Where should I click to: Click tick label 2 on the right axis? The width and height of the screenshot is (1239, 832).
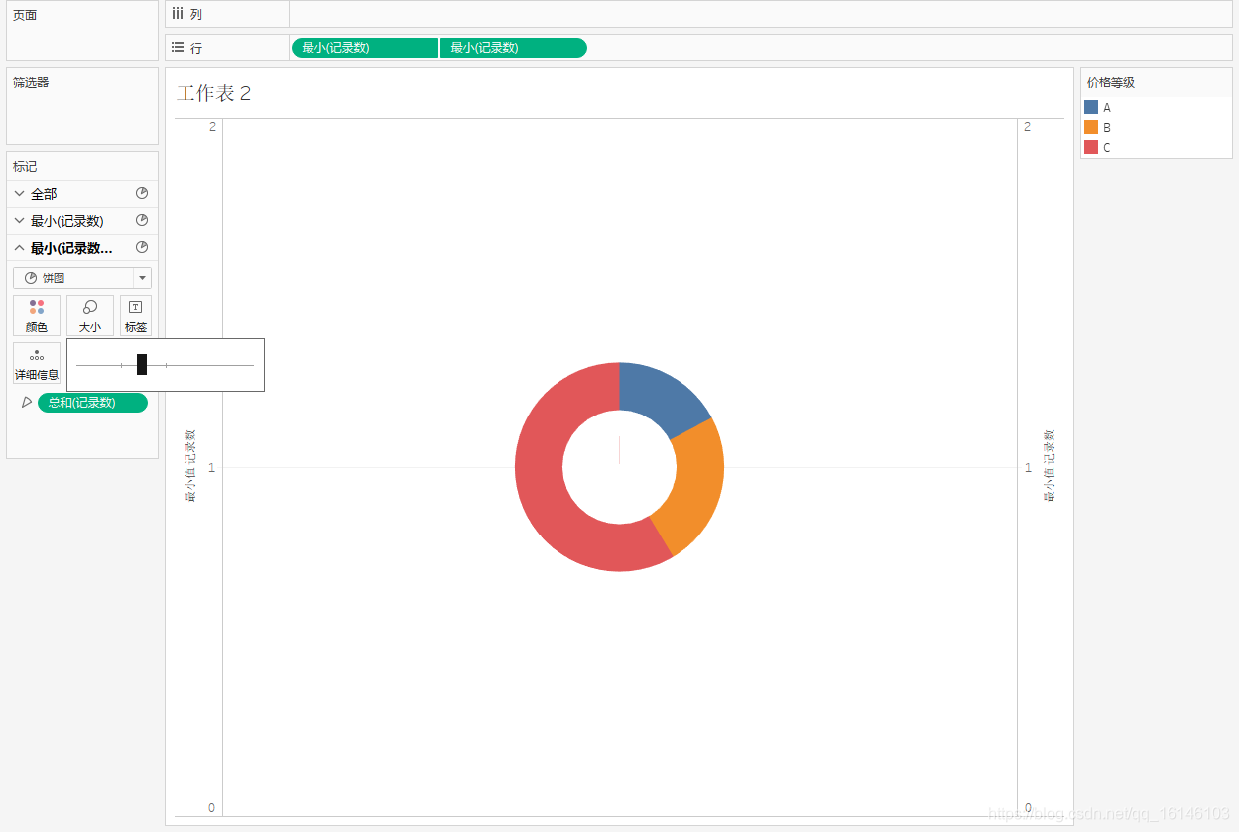(x=1027, y=127)
